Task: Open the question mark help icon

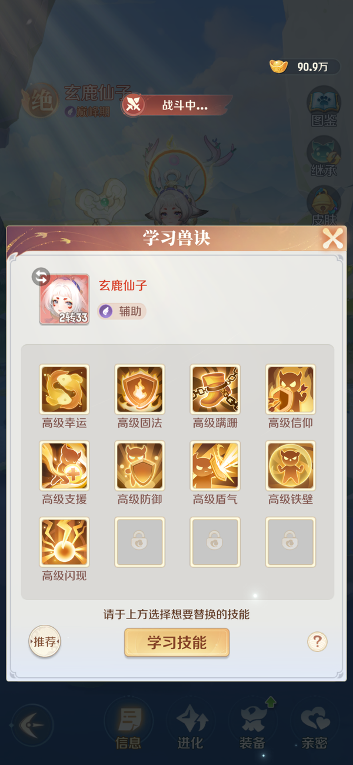Action: coord(317,641)
